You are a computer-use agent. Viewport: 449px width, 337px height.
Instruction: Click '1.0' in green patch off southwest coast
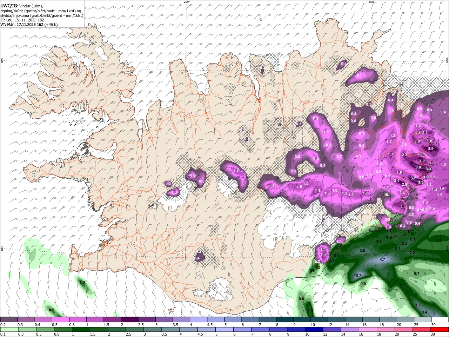(82, 282)
